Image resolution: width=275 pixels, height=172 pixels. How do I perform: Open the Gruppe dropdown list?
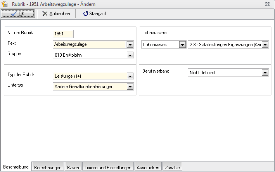(130, 55)
